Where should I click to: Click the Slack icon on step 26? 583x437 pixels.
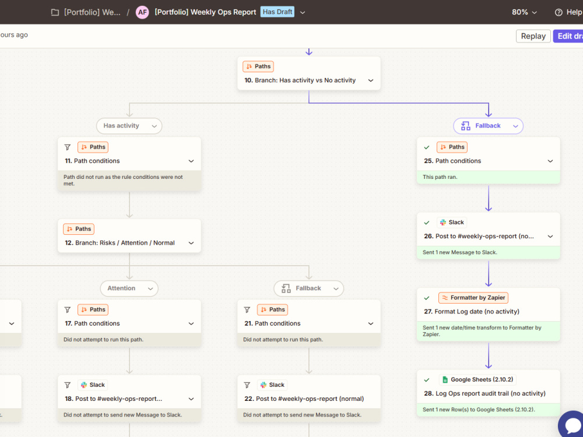(x=443, y=222)
